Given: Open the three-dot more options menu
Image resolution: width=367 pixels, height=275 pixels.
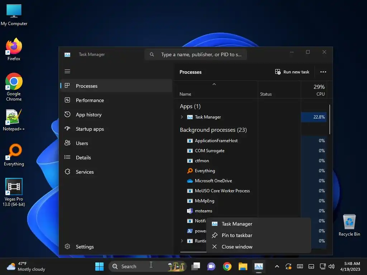Looking at the screenshot, I should pyautogui.click(x=323, y=72).
